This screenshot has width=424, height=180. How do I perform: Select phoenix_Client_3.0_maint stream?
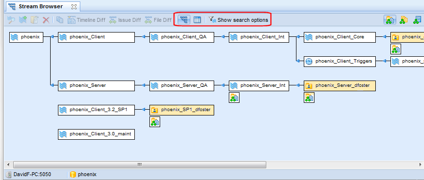point(96,134)
